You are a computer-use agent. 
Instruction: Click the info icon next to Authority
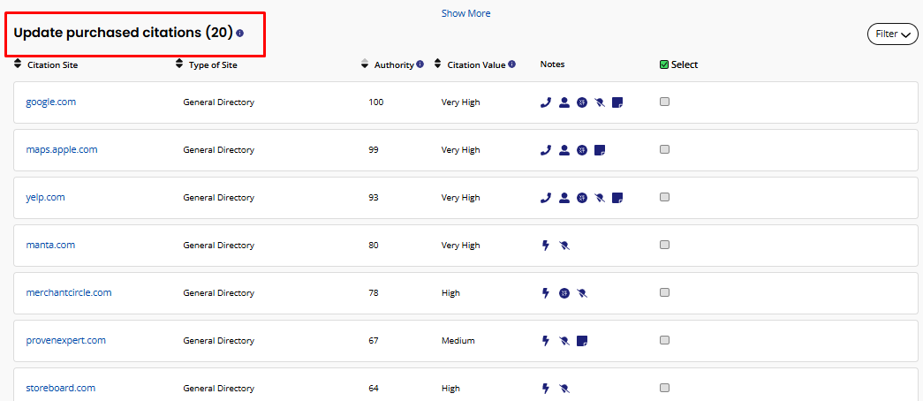pyautogui.click(x=420, y=64)
